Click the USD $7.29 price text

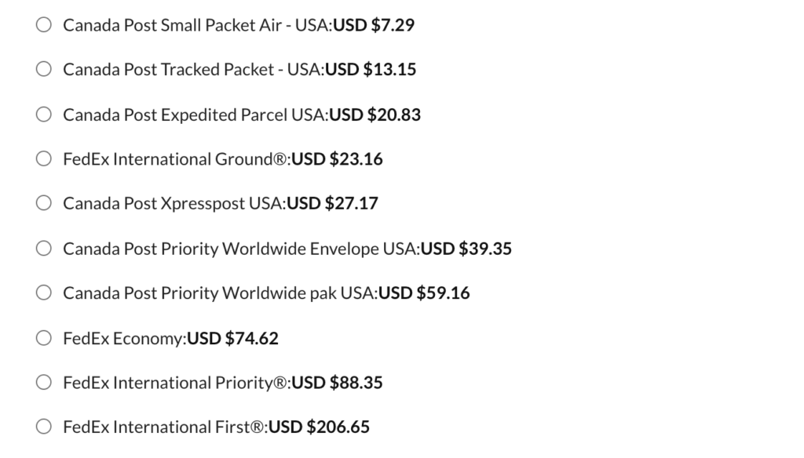(x=374, y=25)
